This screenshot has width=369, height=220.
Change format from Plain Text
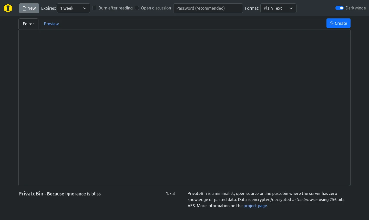pyautogui.click(x=278, y=8)
